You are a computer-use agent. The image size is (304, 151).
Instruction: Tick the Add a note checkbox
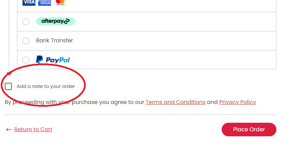coord(8,86)
